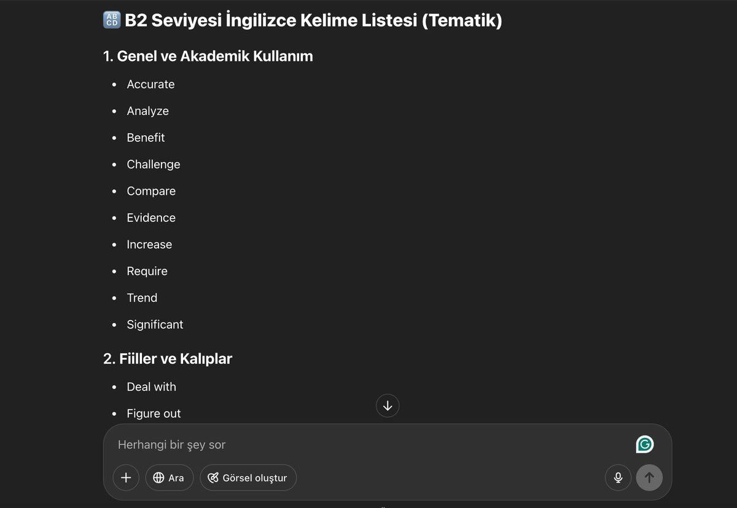Click the heading Fiiller ve Kalıplar
The width and height of the screenshot is (737, 508).
(167, 358)
